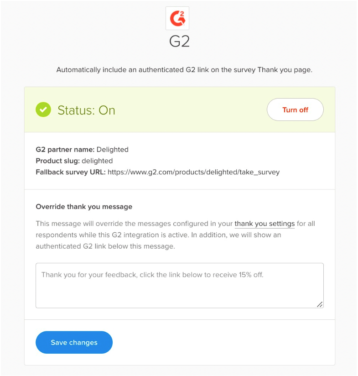Click the lowercase 'delighted' slug value
The image size is (358, 376).
click(x=98, y=161)
